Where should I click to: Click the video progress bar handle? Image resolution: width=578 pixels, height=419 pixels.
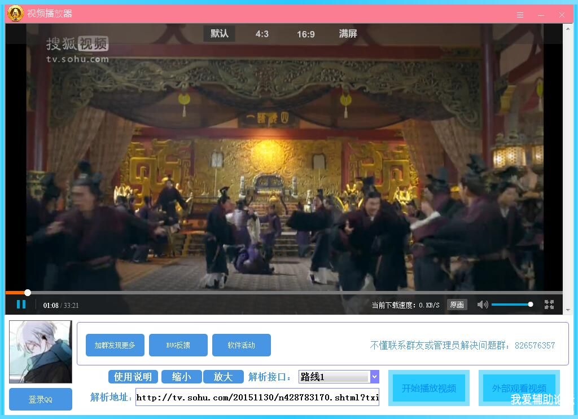pos(28,293)
